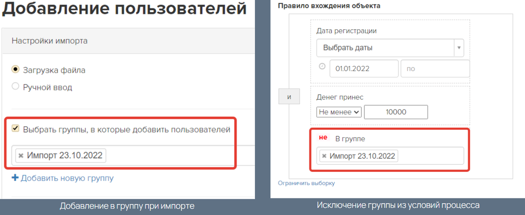Click the В группе group selection field
The width and height of the screenshot is (525, 215).
coord(390,156)
